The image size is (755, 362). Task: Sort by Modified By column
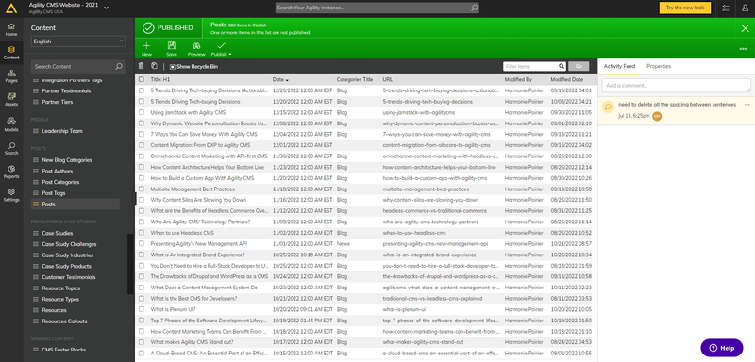[x=518, y=79]
